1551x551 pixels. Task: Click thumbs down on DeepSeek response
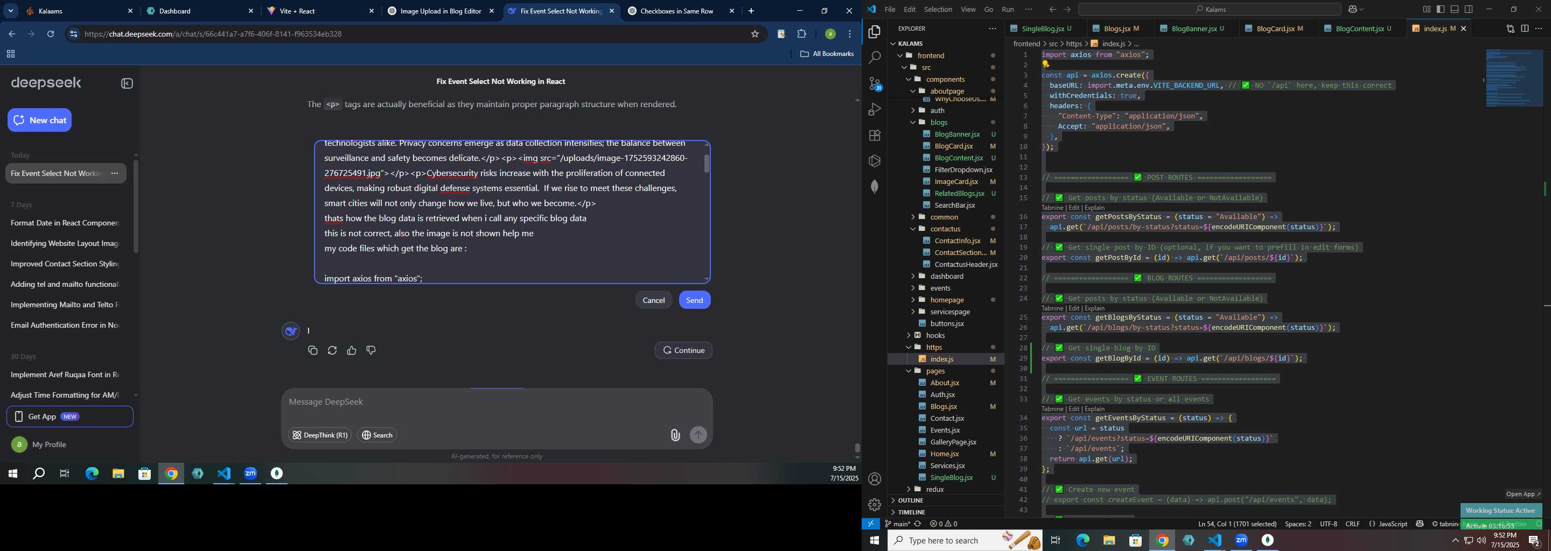click(372, 350)
